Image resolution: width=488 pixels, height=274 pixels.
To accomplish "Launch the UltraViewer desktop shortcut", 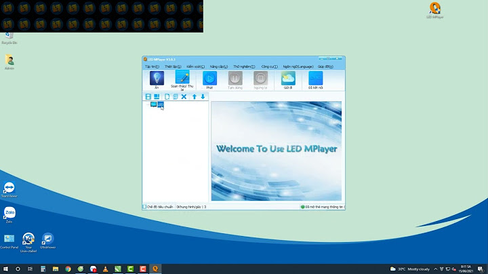I will click(x=47, y=241).
